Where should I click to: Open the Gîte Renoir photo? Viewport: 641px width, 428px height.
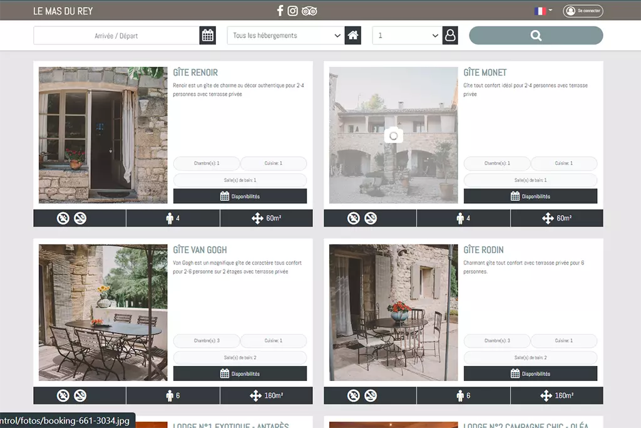pyautogui.click(x=103, y=135)
